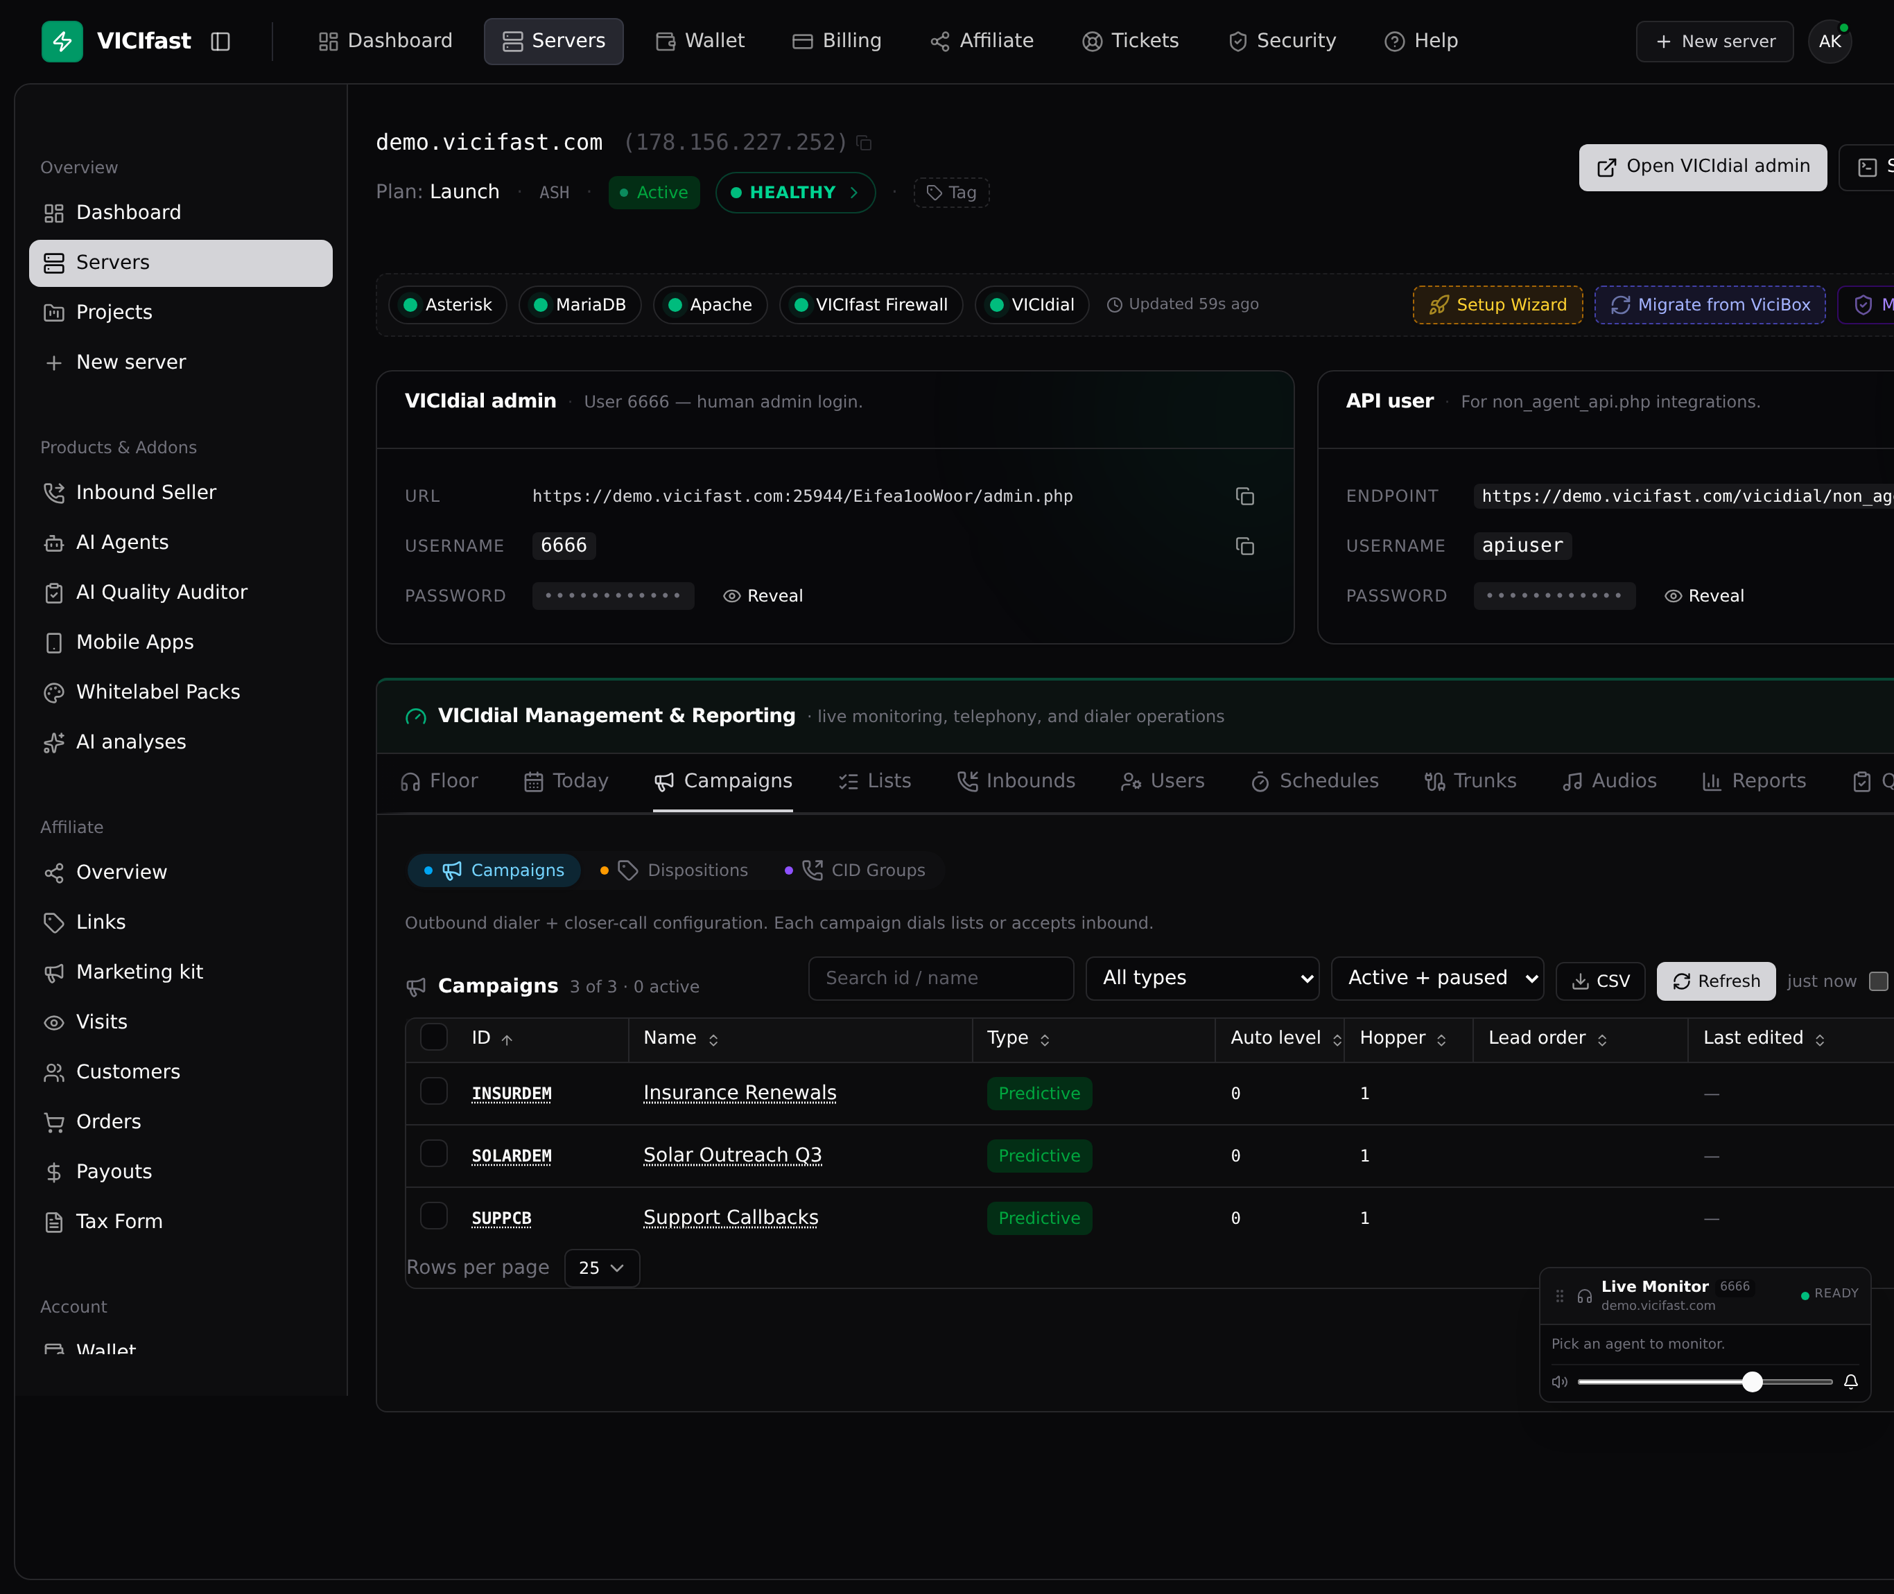Image resolution: width=1894 pixels, height=1594 pixels.
Task: Copy the VICIdial admin URL
Action: point(1245,496)
